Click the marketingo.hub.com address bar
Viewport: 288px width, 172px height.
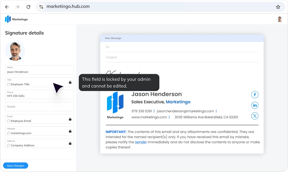[161, 7]
